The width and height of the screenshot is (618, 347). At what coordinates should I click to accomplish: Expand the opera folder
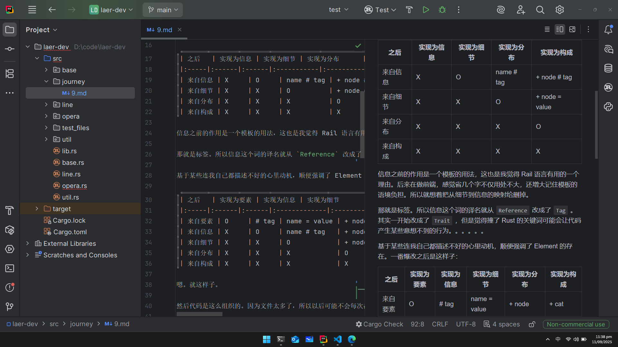[46, 116]
